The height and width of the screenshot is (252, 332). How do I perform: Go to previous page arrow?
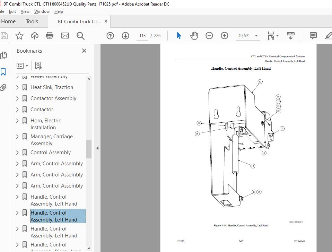[x=110, y=36]
